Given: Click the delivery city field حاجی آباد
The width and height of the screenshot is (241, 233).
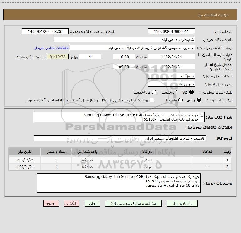Looking at the screenshot, I should (172, 84).
